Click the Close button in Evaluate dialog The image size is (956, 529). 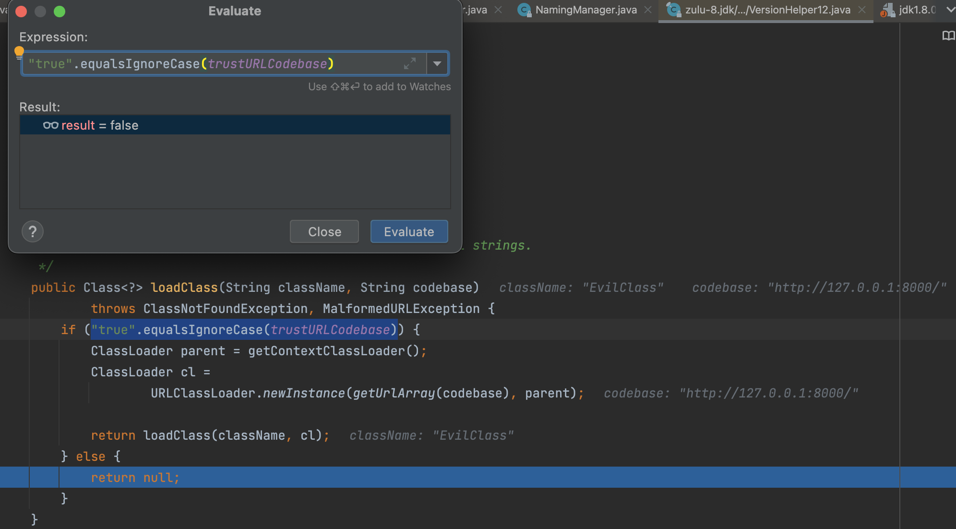coord(324,231)
